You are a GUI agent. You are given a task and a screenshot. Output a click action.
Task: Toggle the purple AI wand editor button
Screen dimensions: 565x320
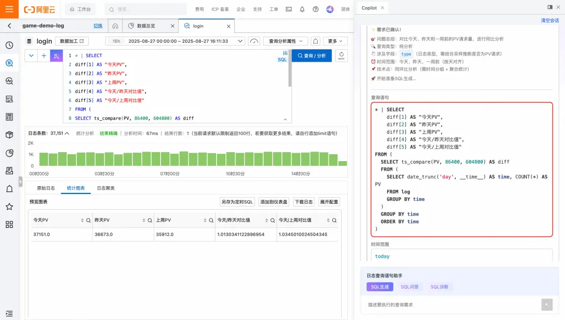click(56, 56)
